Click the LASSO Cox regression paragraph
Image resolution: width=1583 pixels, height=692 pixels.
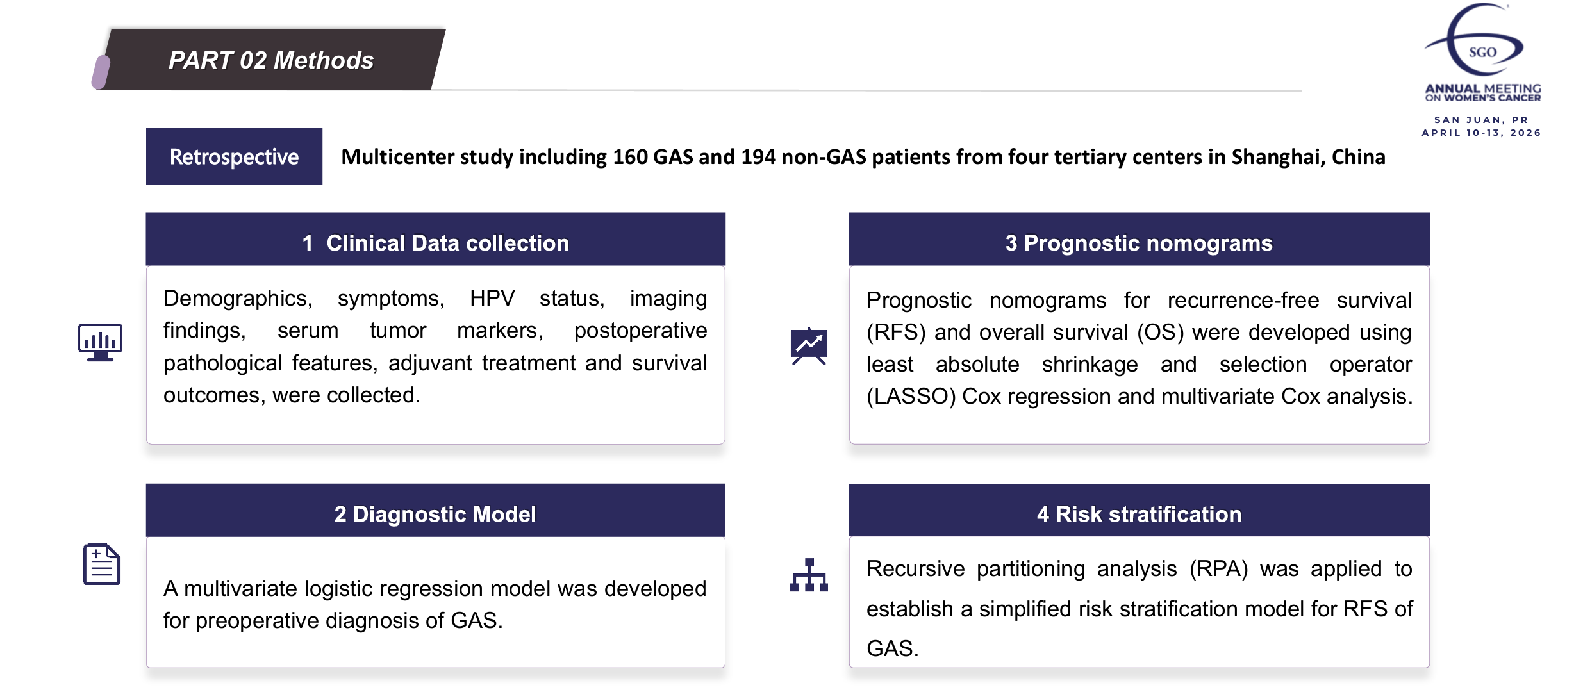(1139, 348)
